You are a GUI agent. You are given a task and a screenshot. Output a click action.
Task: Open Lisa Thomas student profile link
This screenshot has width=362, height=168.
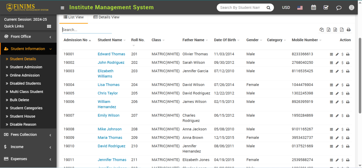109,85
